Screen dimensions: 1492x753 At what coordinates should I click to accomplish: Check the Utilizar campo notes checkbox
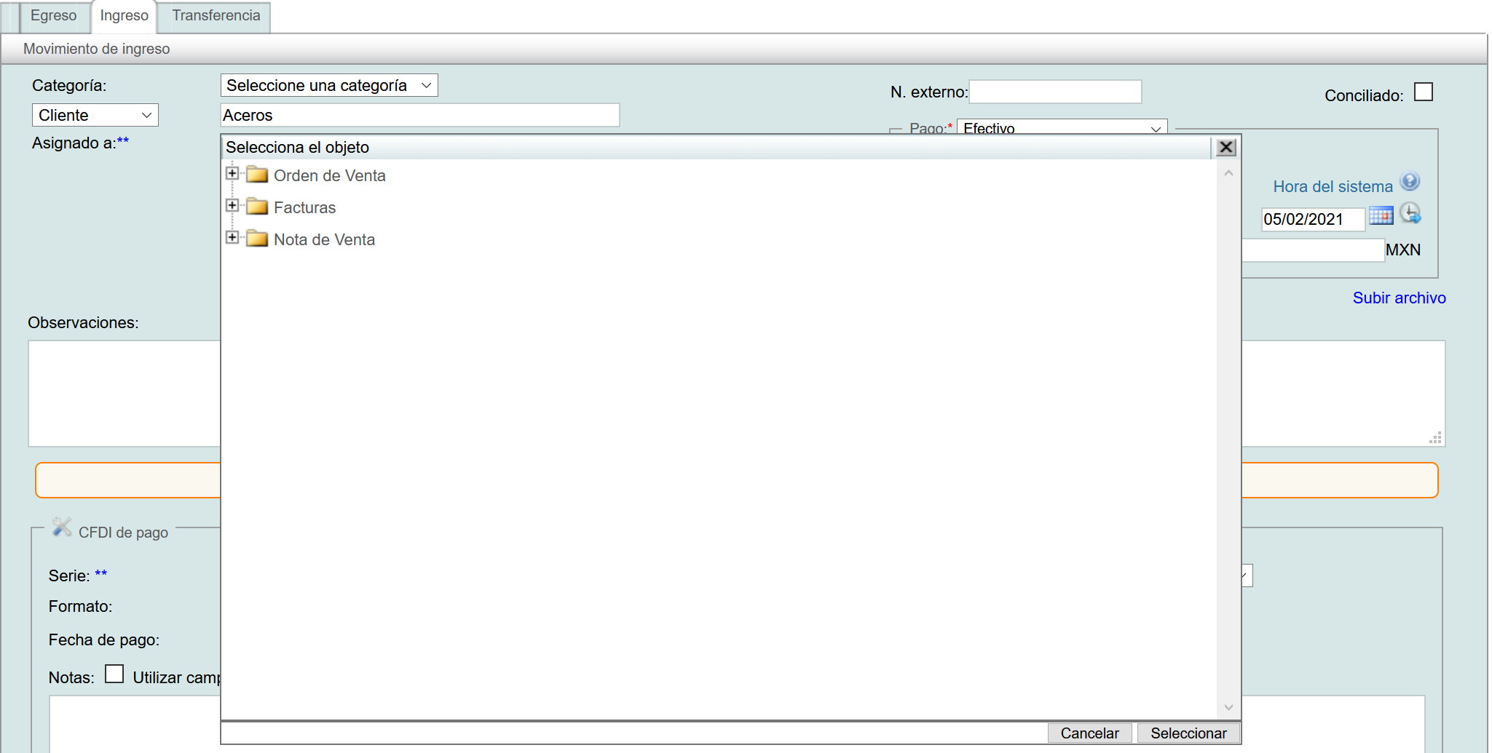point(114,674)
